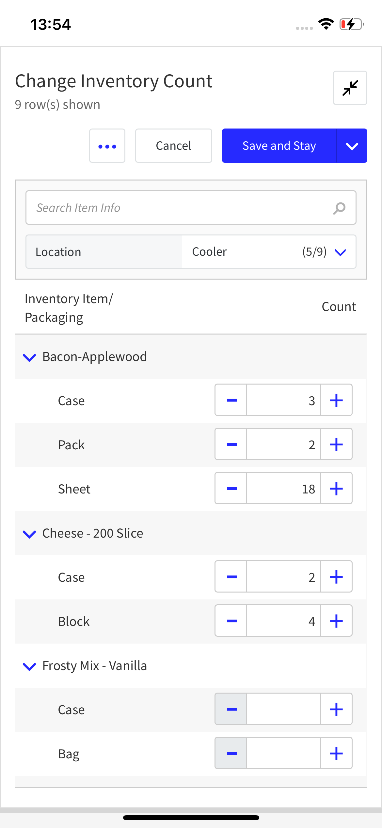The image size is (382, 828).
Task: Open the Location Cooler dropdown
Action: 269,252
